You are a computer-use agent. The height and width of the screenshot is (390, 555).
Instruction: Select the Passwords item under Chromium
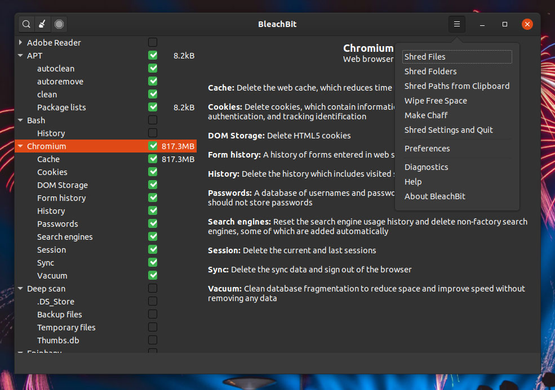(57, 224)
